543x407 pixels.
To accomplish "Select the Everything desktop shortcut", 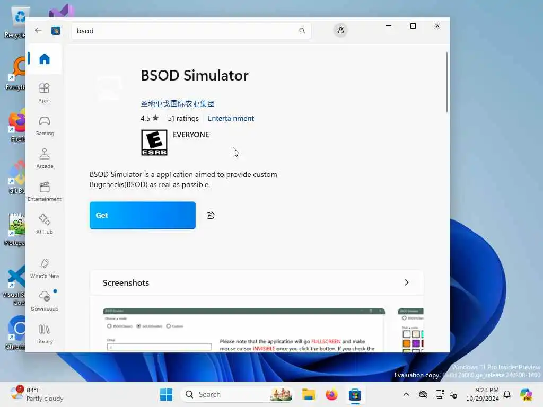I will [16, 73].
